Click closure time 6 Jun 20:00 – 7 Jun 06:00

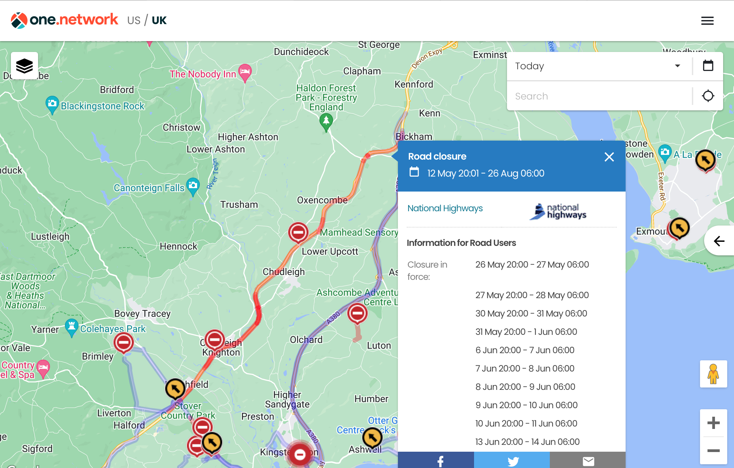[x=525, y=350]
